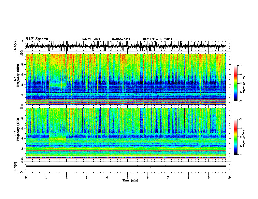
Task: Click time axis tick label "6"
Action: click(148, 178)
